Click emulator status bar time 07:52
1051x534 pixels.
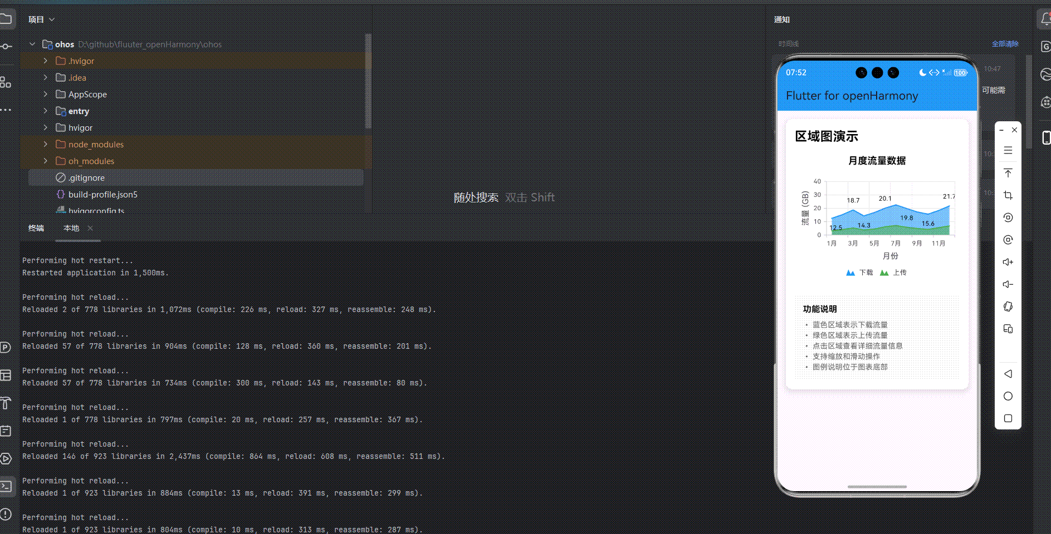tap(796, 73)
